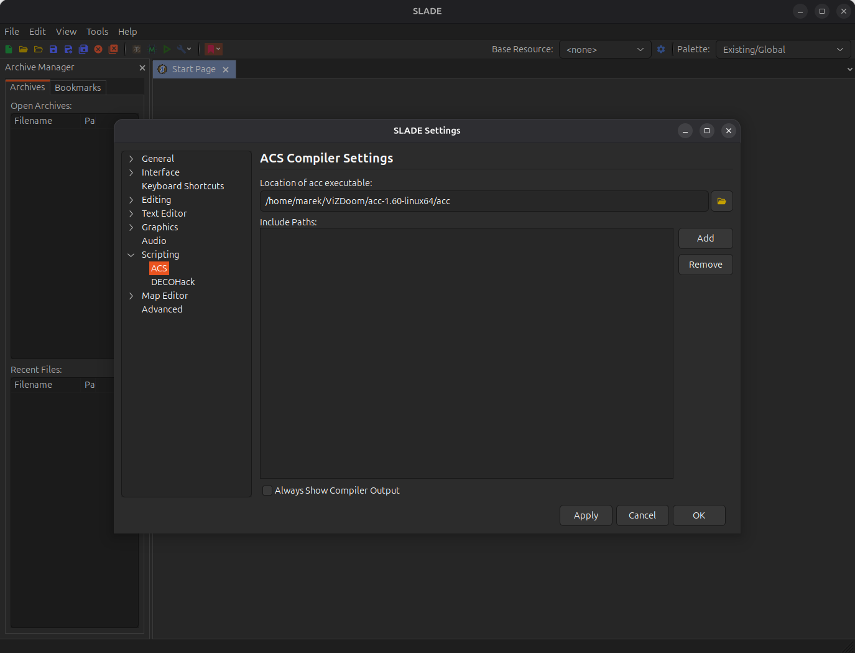Enable Always Show Compiler Output
Image resolution: width=855 pixels, height=653 pixels.
tap(267, 491)
